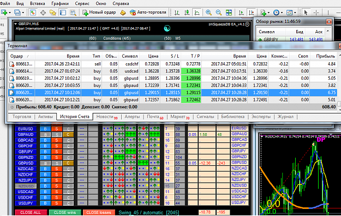Image resolution: width=341 pixels, height=216 pixels.
Task: Click the green CLOSE wins button
Action: click(x=65, y=213)
